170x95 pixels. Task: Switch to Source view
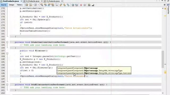pyautogui.click(x=3, y=5)
